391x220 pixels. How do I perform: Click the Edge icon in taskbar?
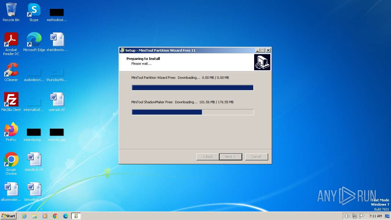pyautogui.click(x=66, y=216)
